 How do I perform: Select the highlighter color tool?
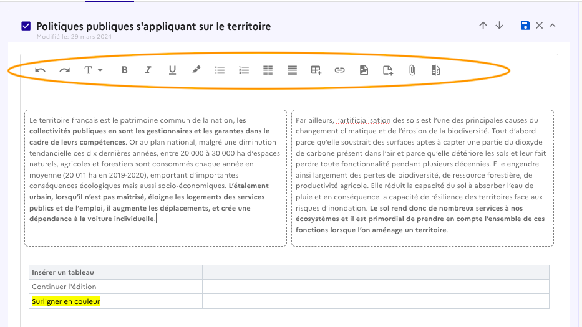(x=196, y=70)
